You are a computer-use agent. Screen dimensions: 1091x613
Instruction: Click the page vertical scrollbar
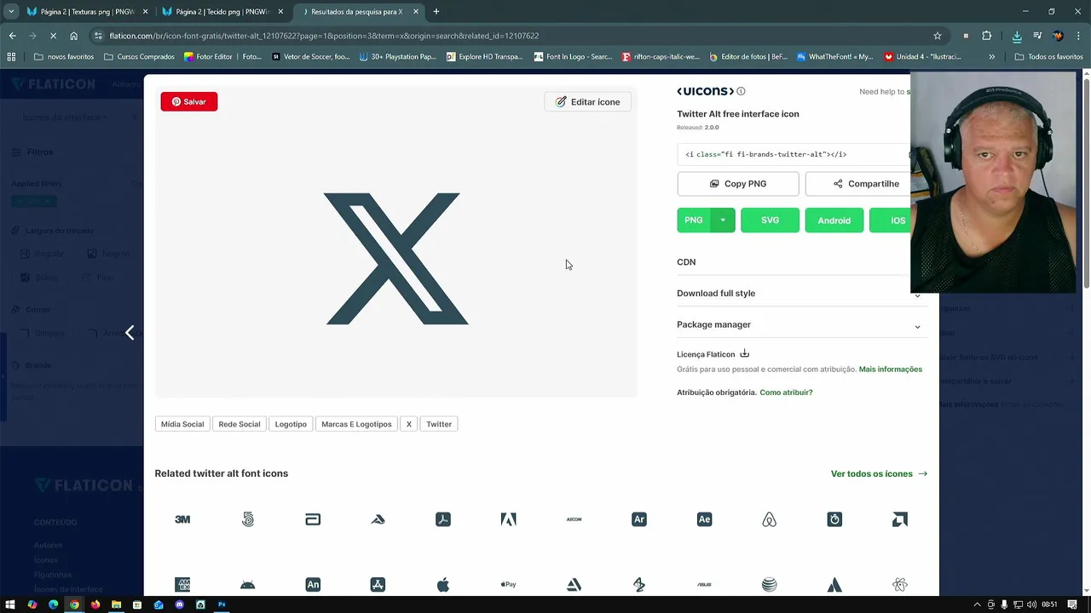point(1086,183)
